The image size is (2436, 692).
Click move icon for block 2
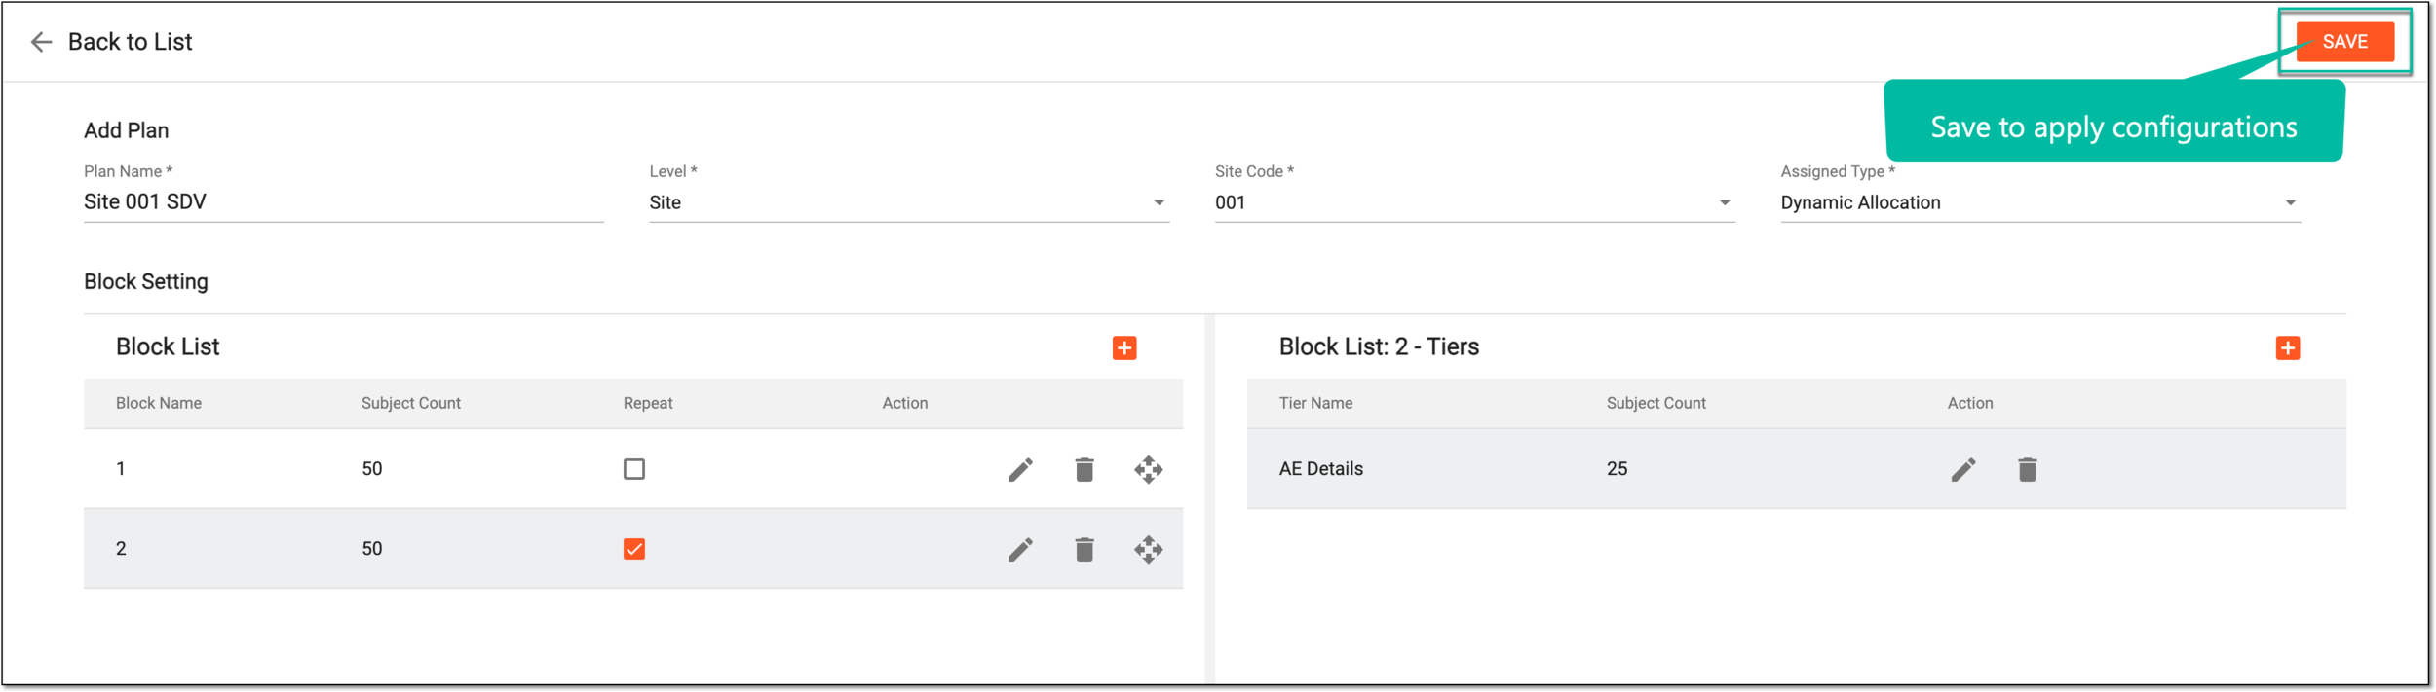coord(1149,550)
